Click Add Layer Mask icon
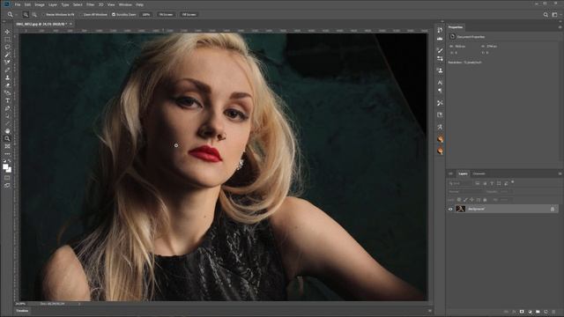The image size is (564, 317). pos(522,312)
